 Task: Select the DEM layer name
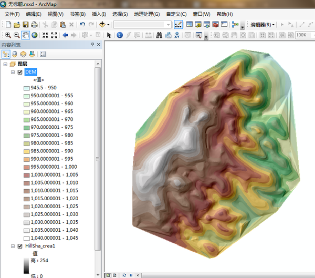pyautogui.click(x=30, y=72)
